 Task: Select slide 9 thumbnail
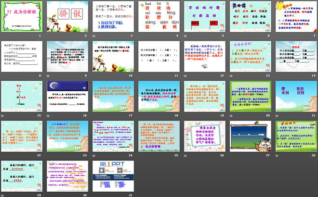pyautogui.click(x=67, y=56)
